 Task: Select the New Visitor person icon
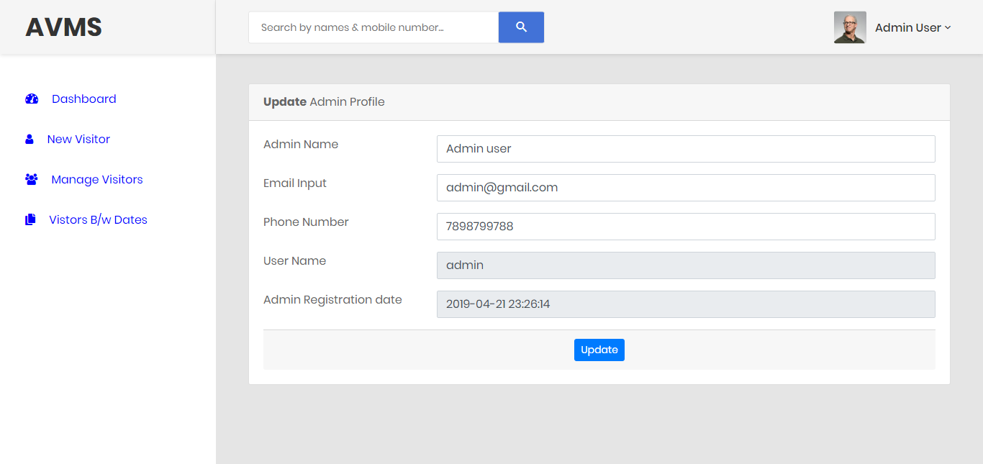(x=29, y=138)
